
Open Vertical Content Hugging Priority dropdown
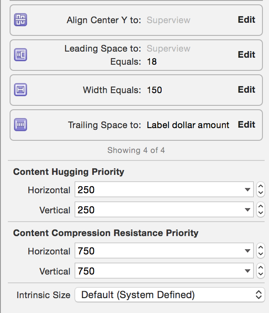pos(248,210)
